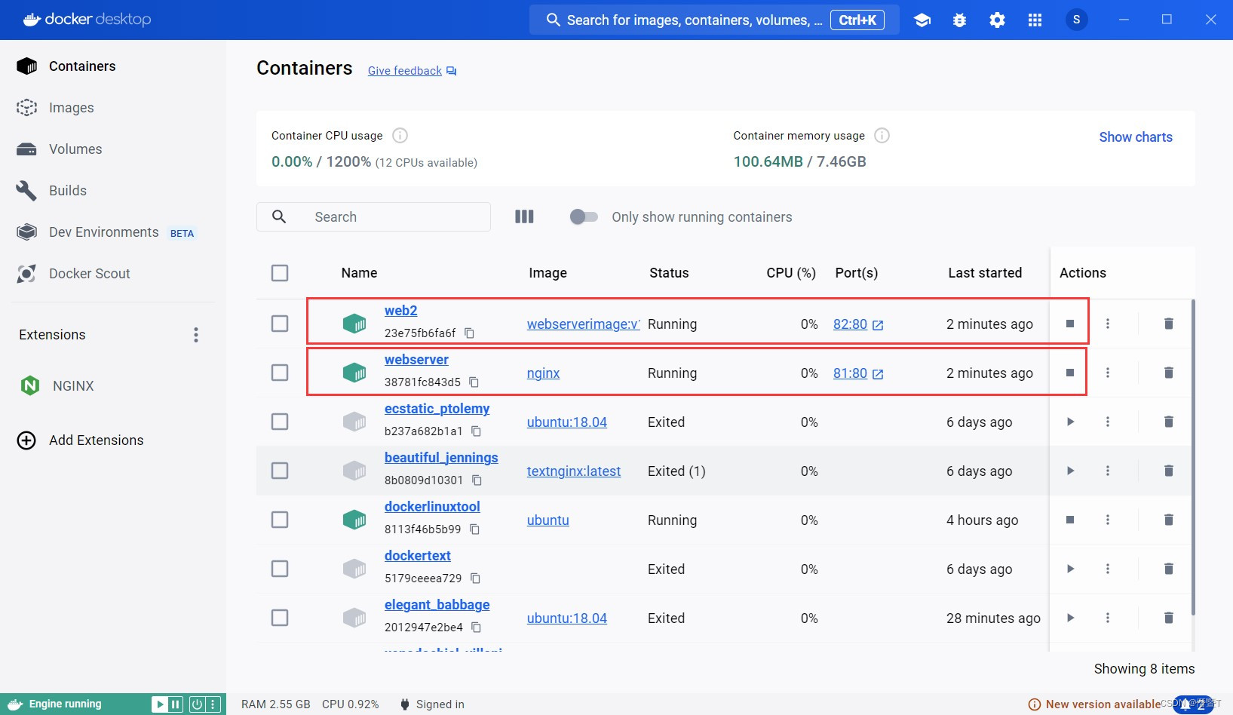
Task: Check the ecstatic_ptolemy container checkbox
Action: pyautogui.click(x=280, y=422)
